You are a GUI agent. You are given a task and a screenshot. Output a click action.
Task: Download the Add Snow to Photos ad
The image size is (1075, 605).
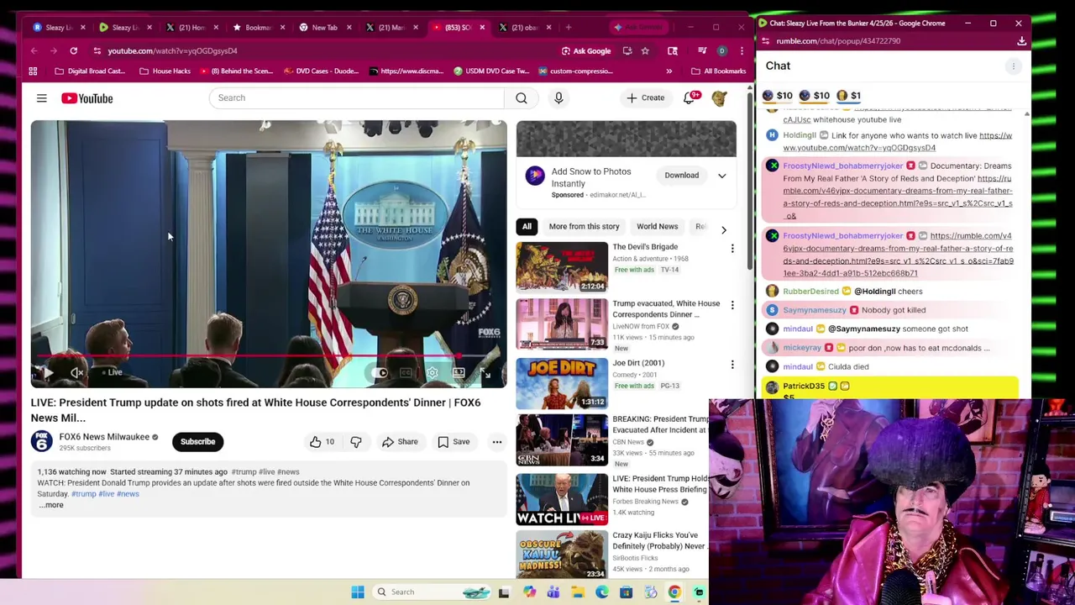[682, 176]
